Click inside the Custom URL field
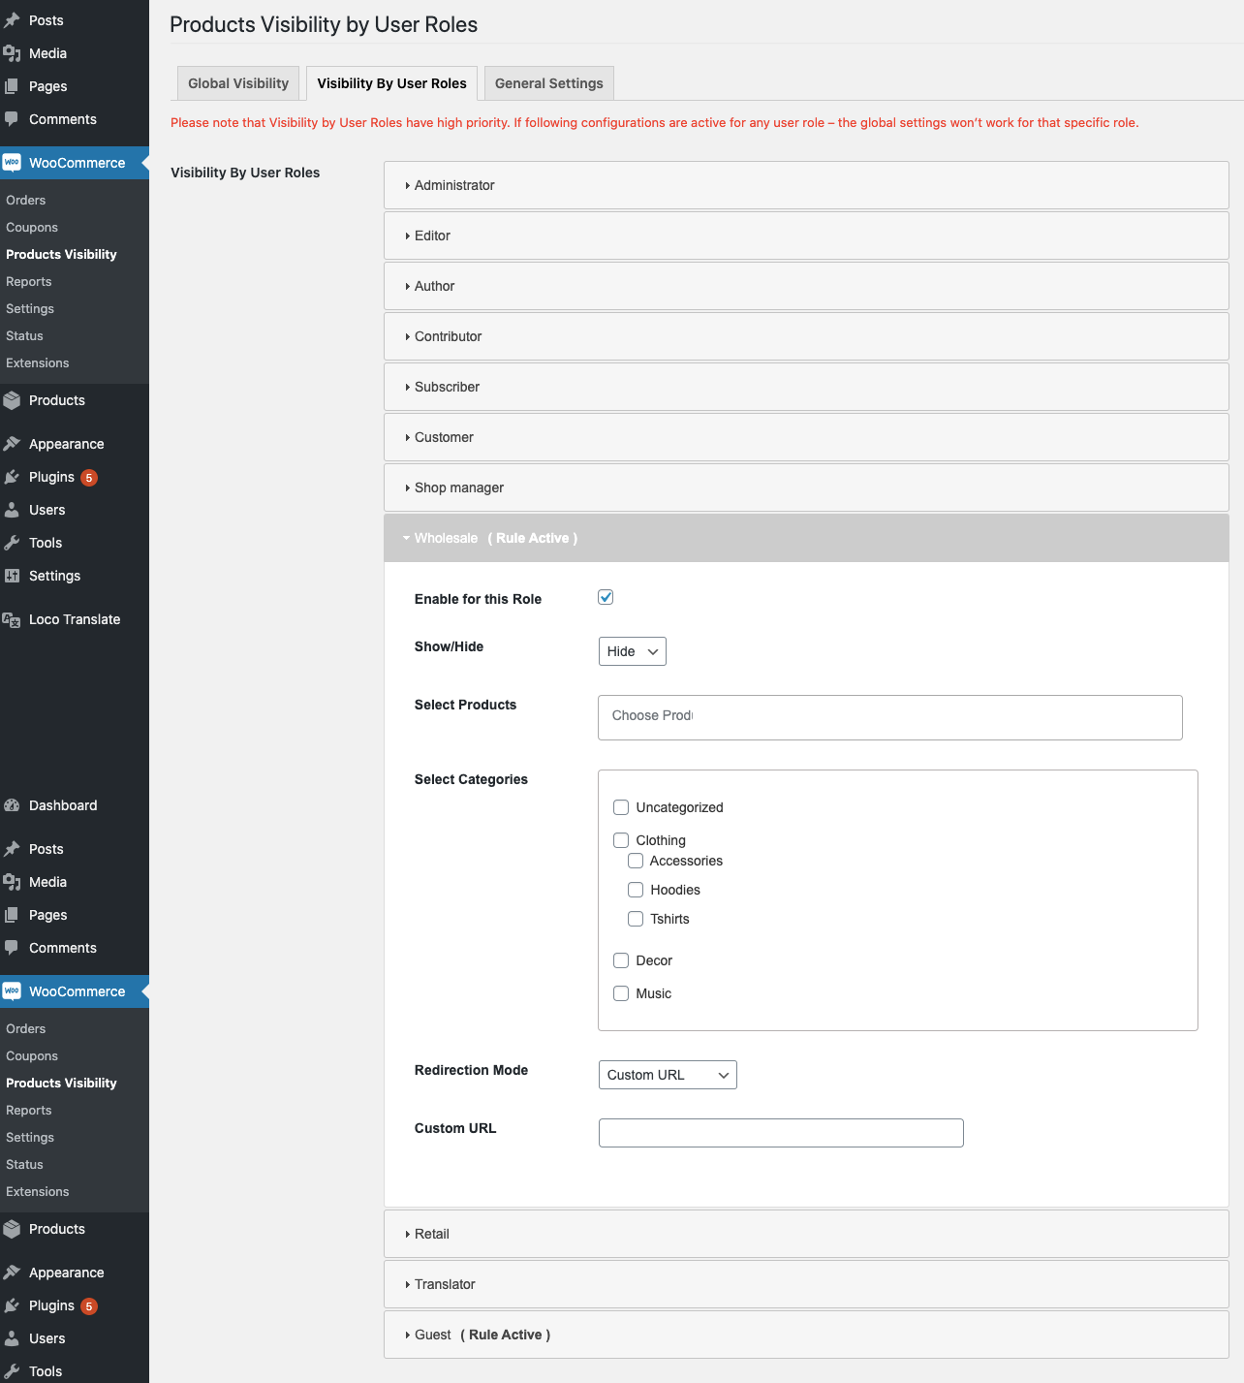 click(780, 1132)
